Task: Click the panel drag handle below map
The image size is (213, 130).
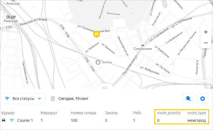Action: (x=105, y=87)
